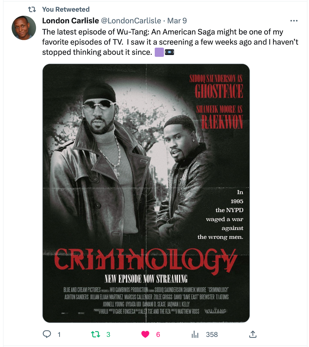Click the tweet text about Wu-Tang

click(170, 42)
